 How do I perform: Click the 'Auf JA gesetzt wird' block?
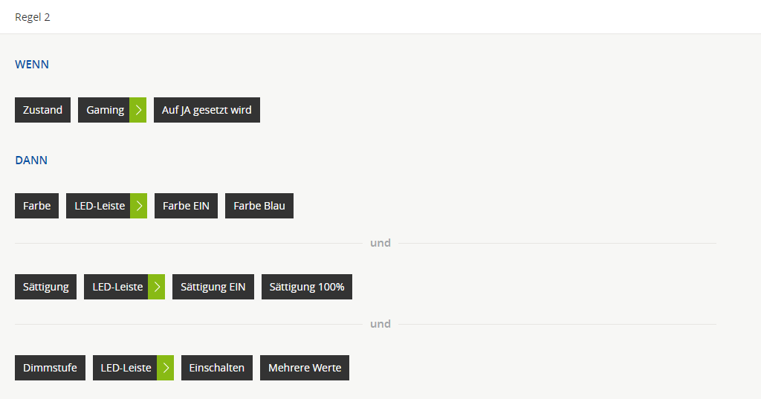pyautogui.click(x=207, y=110)
